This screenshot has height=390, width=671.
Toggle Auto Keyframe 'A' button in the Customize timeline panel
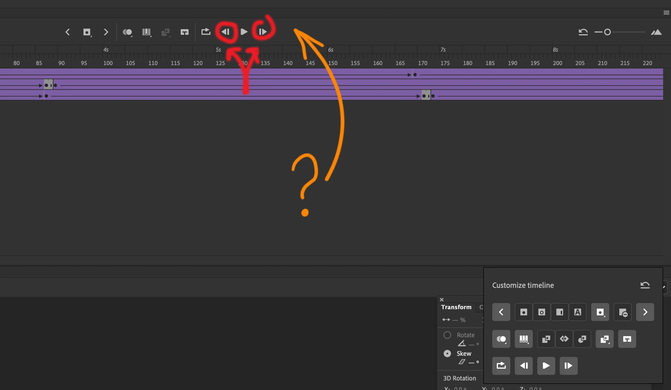(577, 312)
